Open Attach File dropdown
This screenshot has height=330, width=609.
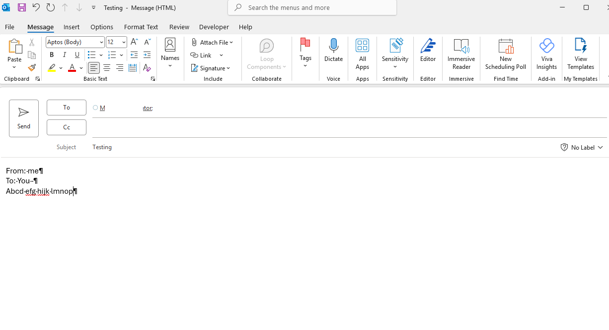pyautogui.click(x=212, y=42)
